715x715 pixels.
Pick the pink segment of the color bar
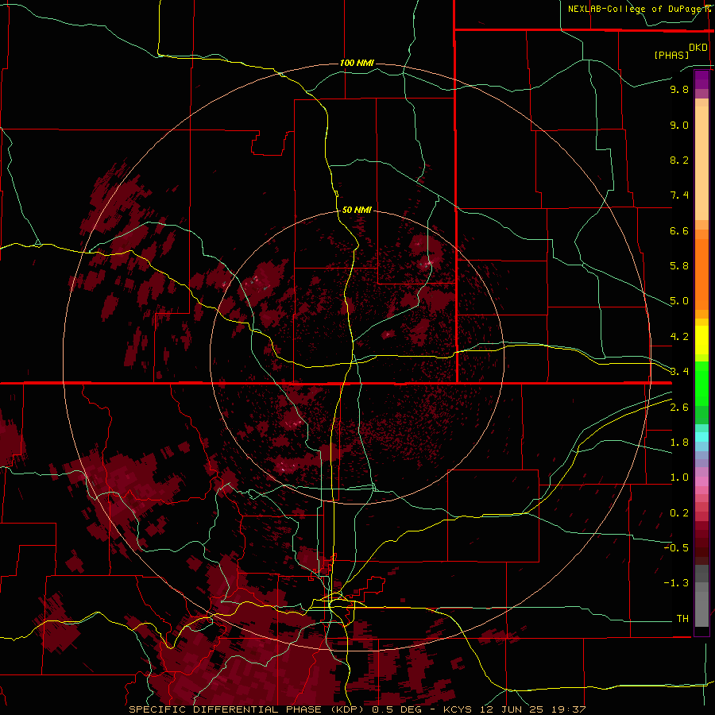701,481
